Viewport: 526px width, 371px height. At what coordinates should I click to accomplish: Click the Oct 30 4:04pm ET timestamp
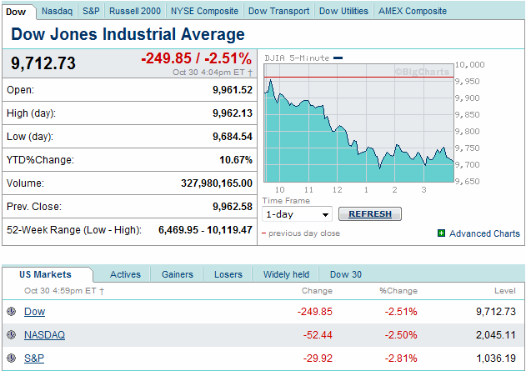tap(213, 73)
